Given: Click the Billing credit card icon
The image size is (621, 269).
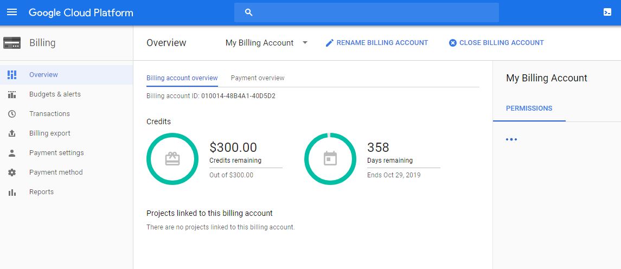Looking at the screenshot, I should click(12, 43).
